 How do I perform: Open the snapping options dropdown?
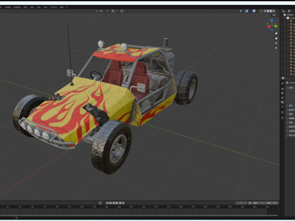[x=117, y=11]
